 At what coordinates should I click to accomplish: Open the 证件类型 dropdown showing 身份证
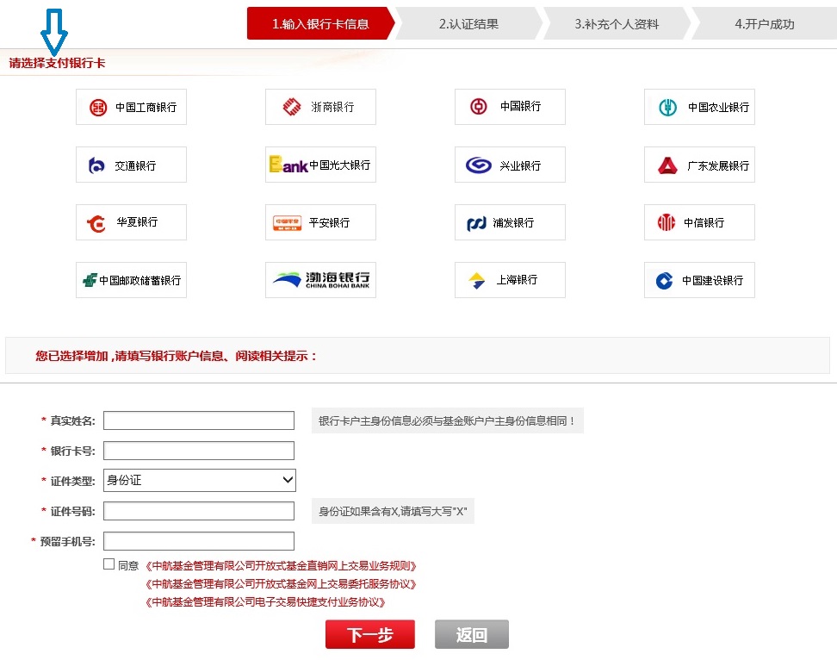[x=200, y=480]
